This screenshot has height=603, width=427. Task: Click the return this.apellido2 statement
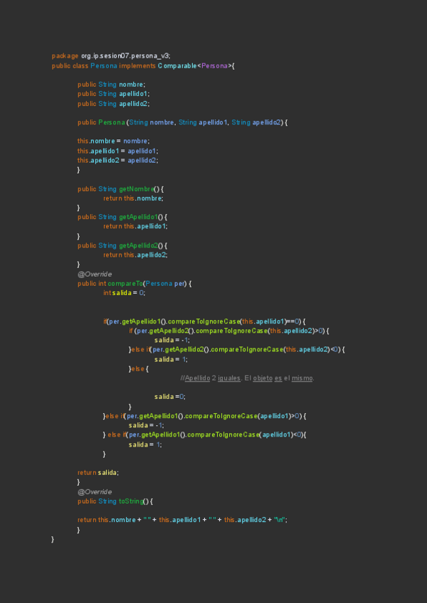pos(135,255)
